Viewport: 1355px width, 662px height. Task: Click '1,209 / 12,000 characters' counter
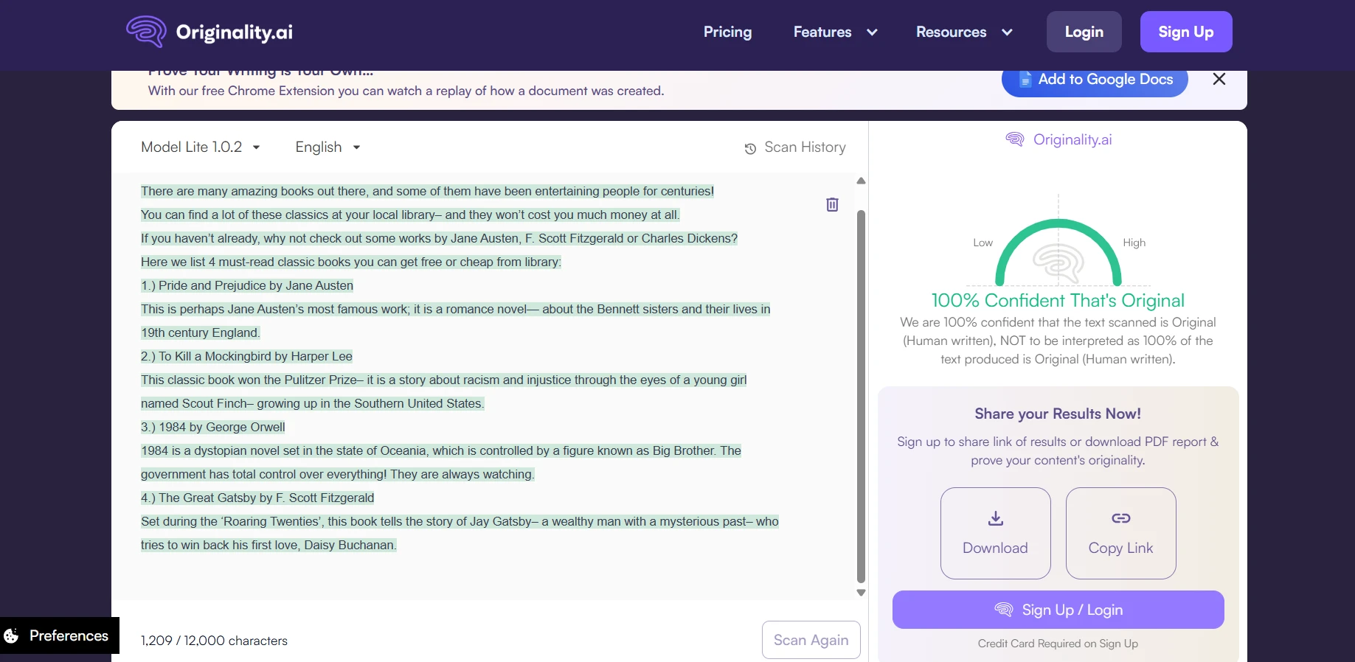tap(214, 641)
